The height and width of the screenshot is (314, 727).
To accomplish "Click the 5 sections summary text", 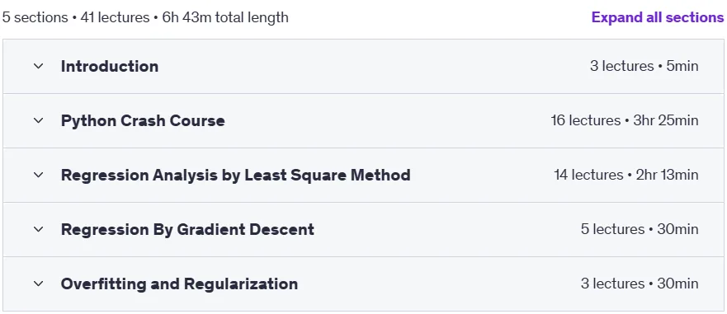I will coord(35,17).
